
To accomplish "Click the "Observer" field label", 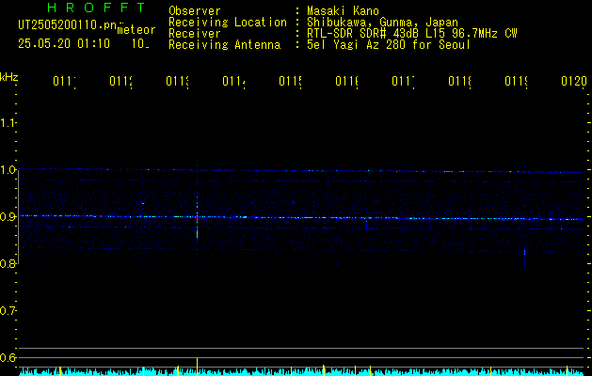I will pyautogui.click(x=195, y=11).
